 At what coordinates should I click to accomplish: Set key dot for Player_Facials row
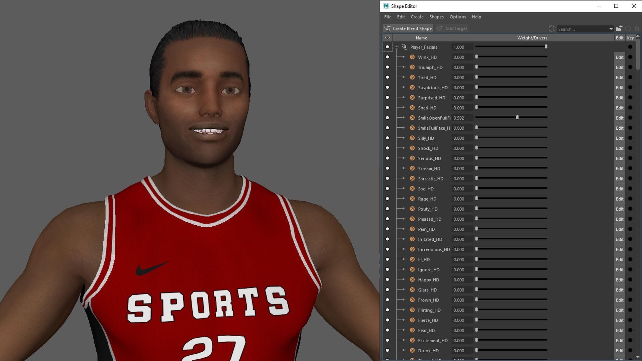point(630,47)
